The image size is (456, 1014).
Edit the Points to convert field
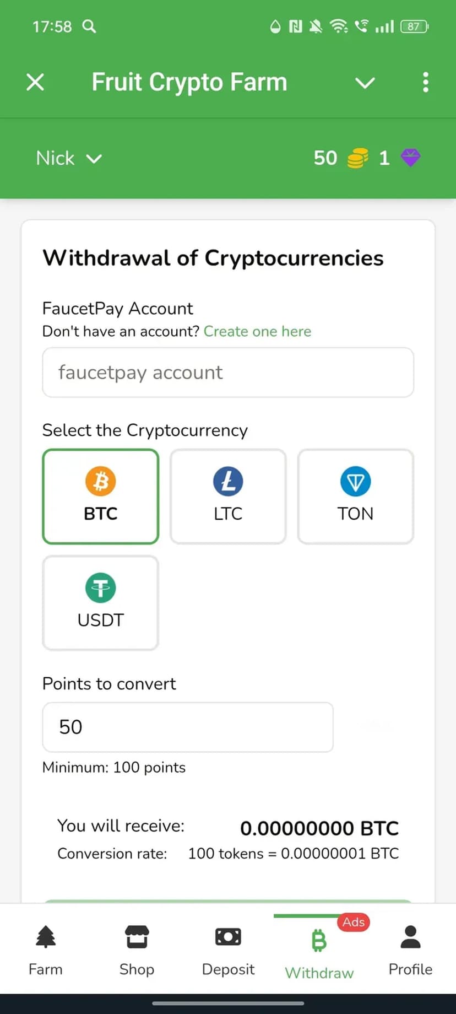coord(188,727)
